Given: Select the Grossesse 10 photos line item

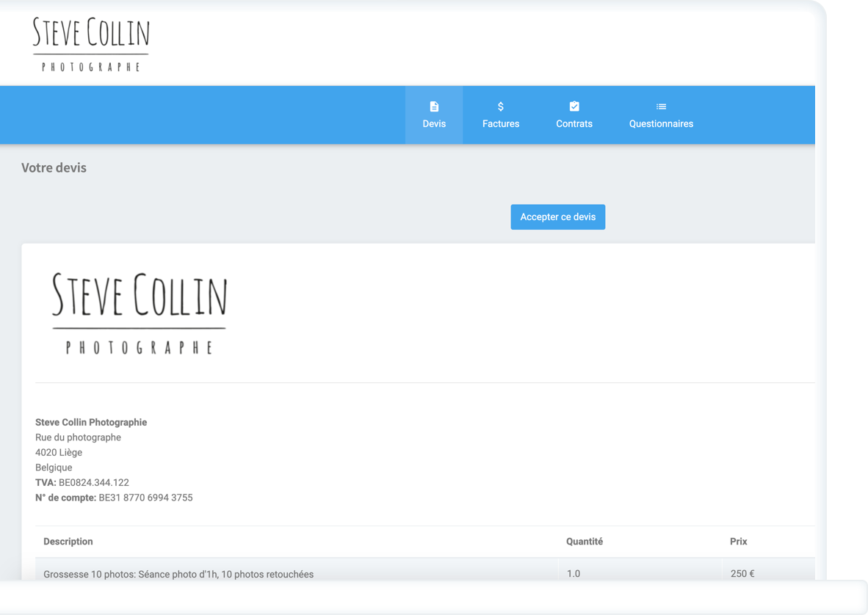Looking at the screenshot, I should click(x=178, y=574).
